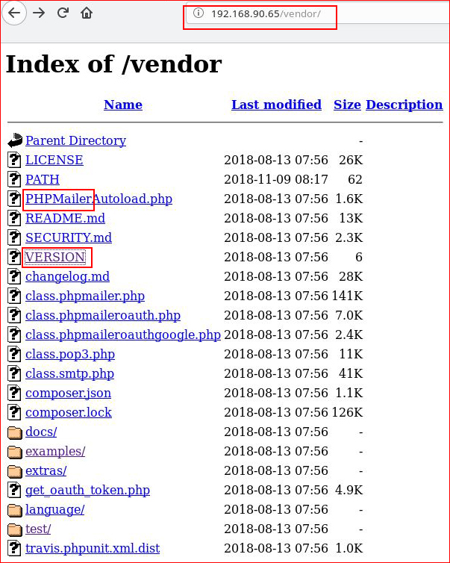Focus the address bar showing 192.168.90.65/vendor/
The width and height of the screenshot is (450, 563).
tap(318, 14)
